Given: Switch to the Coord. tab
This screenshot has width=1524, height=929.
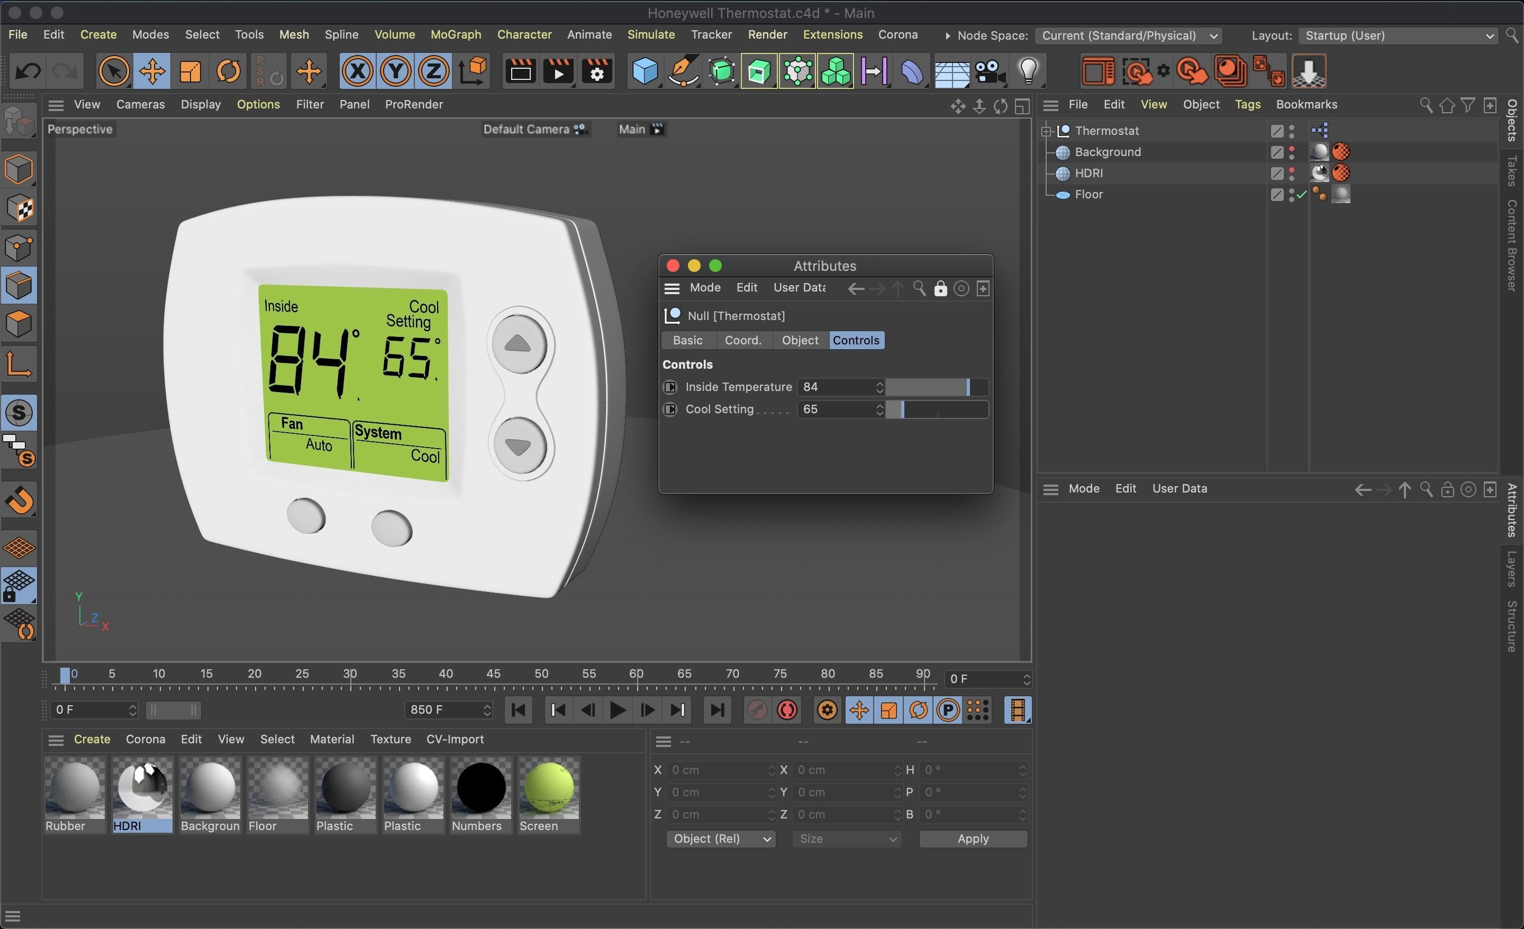Looking at the screenshot, I should pyautogui.click(x=743, y=340).
